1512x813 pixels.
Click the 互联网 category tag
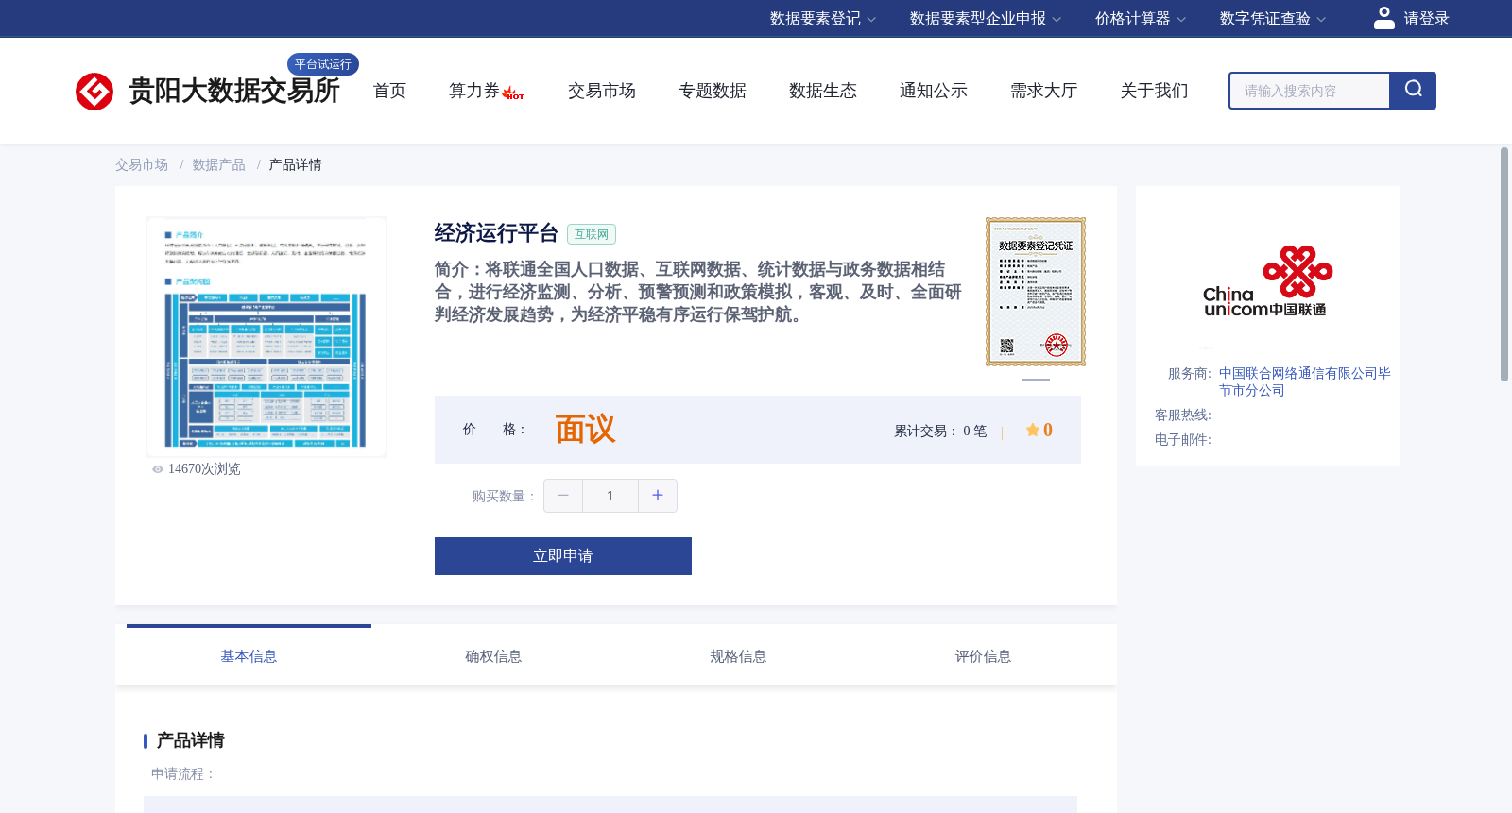tap(592, 234)
